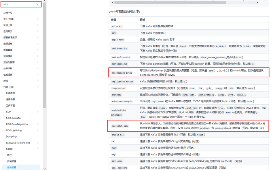
Task: Click the protocol parameter cell
Action: [x=123, y=95]
